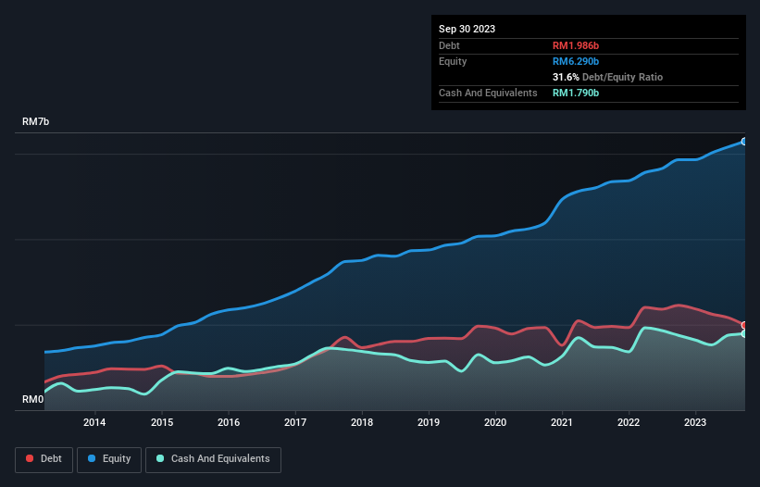Click the RM6.290b equity value
760x487 pixels.
576,61
